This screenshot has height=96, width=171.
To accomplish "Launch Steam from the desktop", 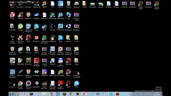I will pos(45,27).
